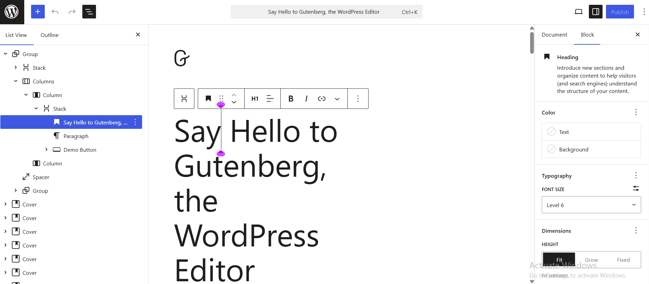Open the WordPress logo site menu
Screen dimensions: 649x284
tap(12, 12)
